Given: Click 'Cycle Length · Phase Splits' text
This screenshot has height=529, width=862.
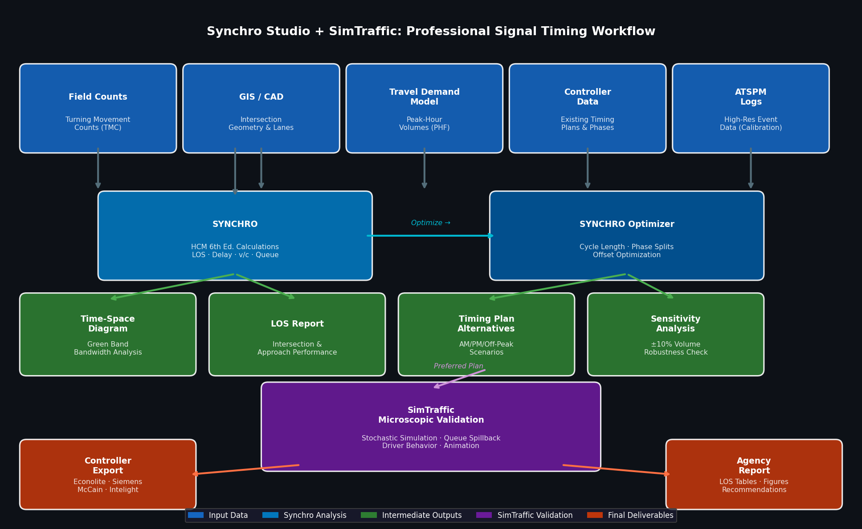Looking at the screenshot, I should pyautogui.click(x=627, y=247).
